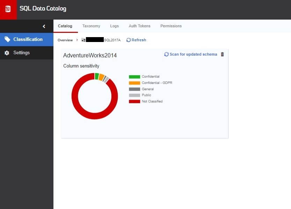The image size is (291, 209).
Task: Click the green Confidential legend swatch
Action: click(x=134, y=77)
